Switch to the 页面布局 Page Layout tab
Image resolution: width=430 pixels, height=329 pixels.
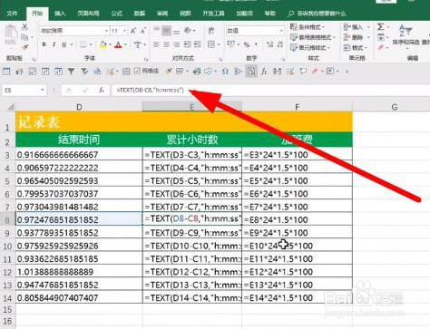(x=88, y=14)
